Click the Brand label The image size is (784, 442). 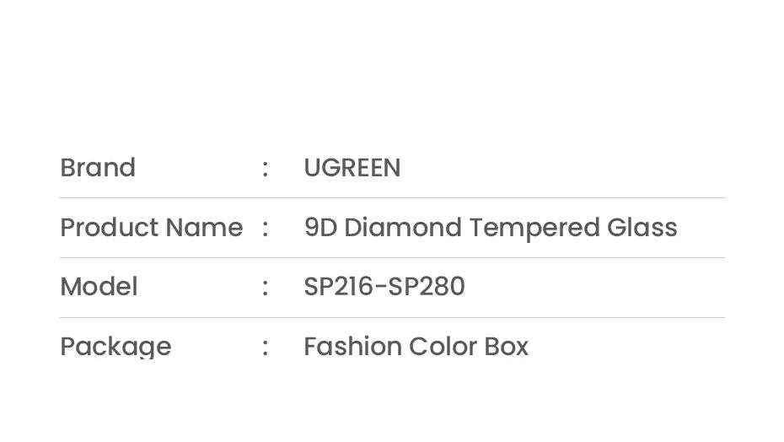(98, 168)
